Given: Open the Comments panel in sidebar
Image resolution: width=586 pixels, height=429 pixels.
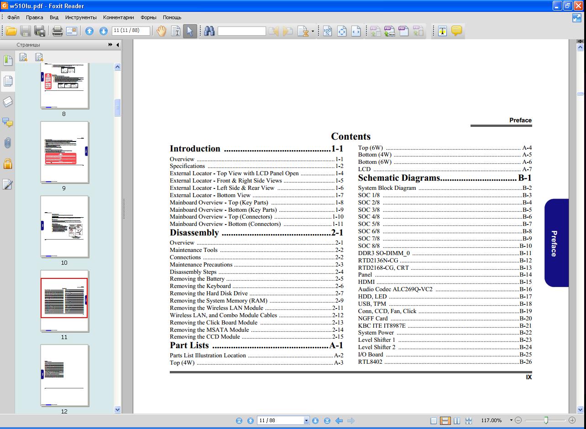Looking at the screenshot, I should (7, 122).
